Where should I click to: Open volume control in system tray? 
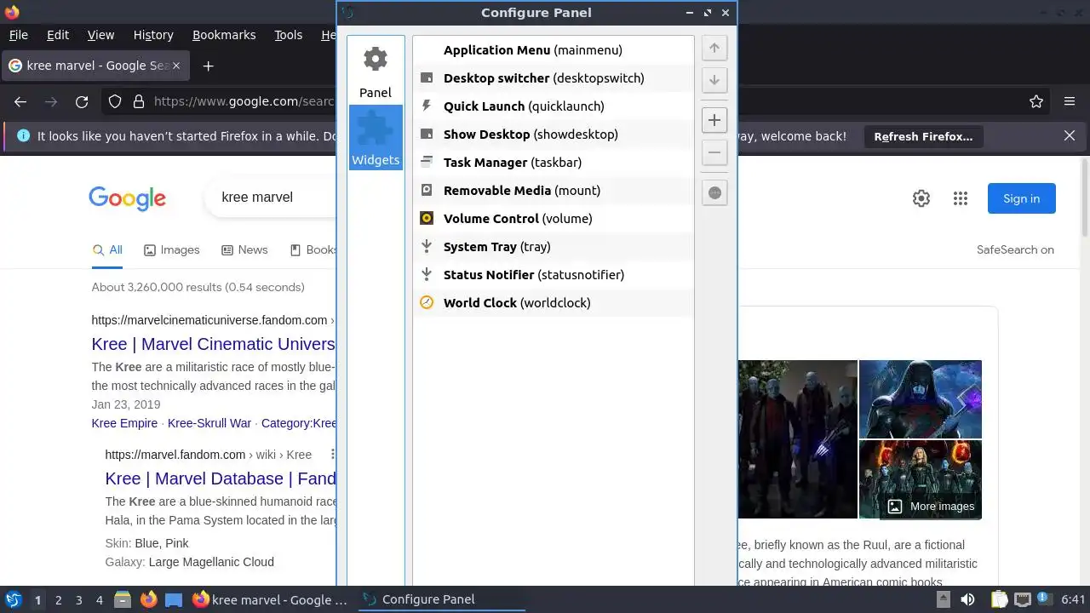tap(968, 600)
